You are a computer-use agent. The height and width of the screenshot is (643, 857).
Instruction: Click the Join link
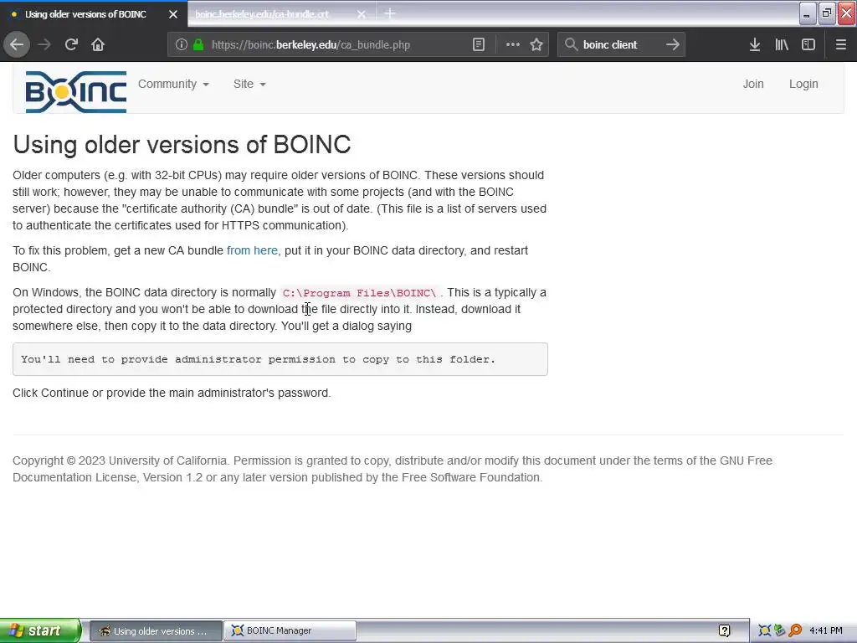click(753, 84)
